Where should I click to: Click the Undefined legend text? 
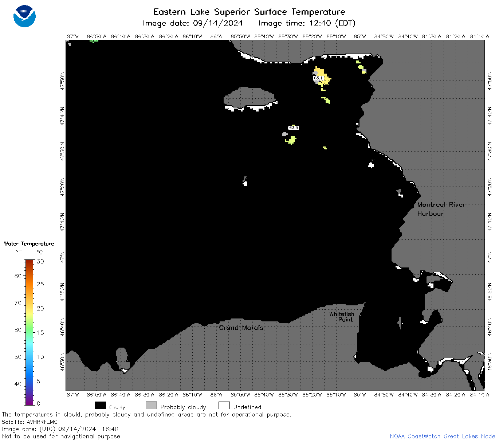[x=247, y=407]
